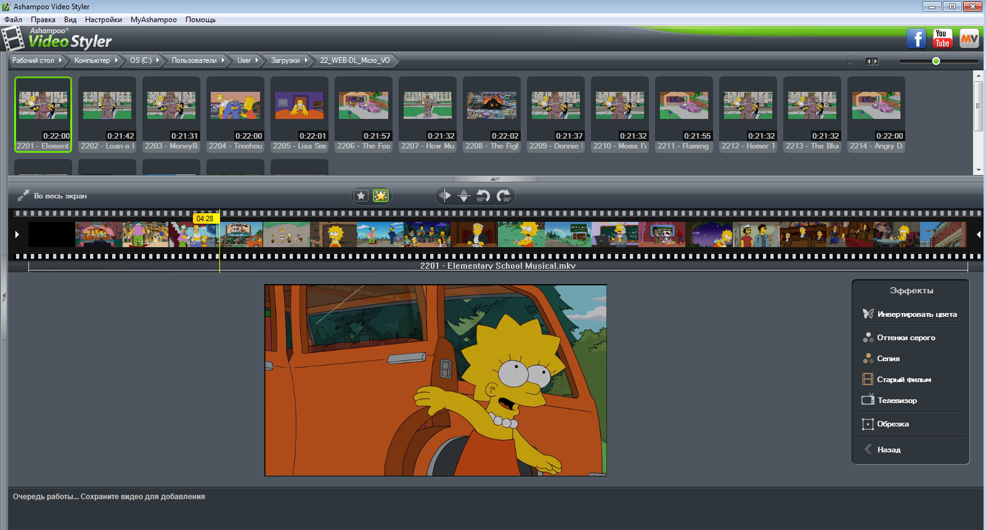
Task: Select the 2208 - The Figl video thumbnail
Action: [x=492, y=115]
